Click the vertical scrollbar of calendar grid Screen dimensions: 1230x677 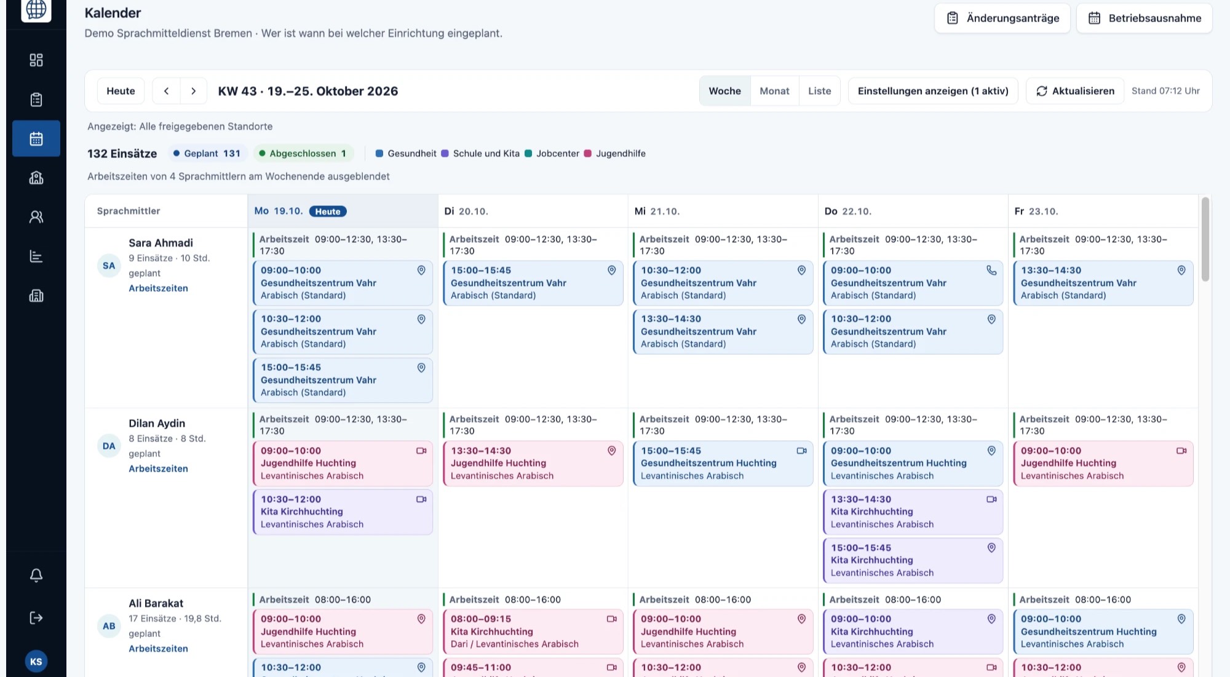[1205, 239]
